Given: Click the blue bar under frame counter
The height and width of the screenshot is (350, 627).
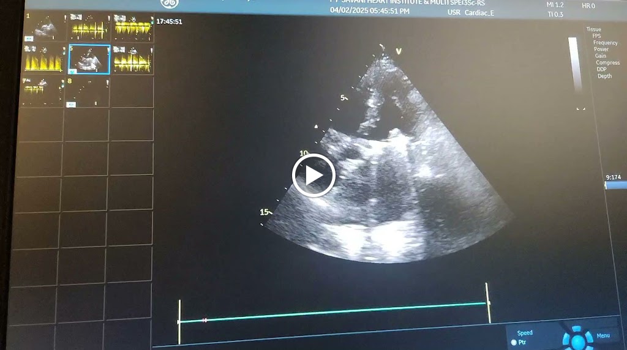Looking at the screenshot, I should (615, 185).
